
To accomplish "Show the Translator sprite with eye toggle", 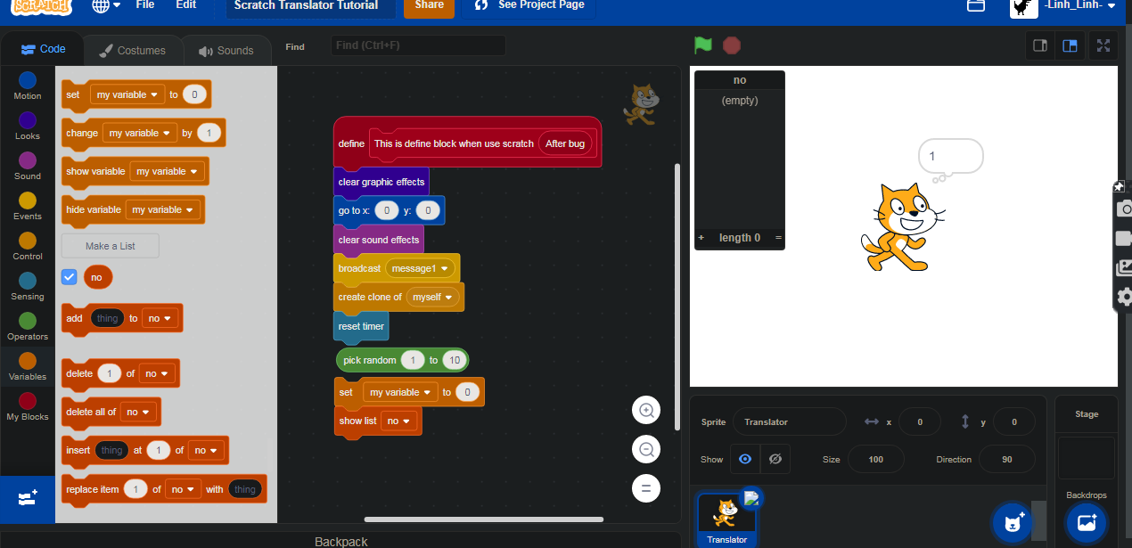I will pyautogui.click(x=745, y=458).
